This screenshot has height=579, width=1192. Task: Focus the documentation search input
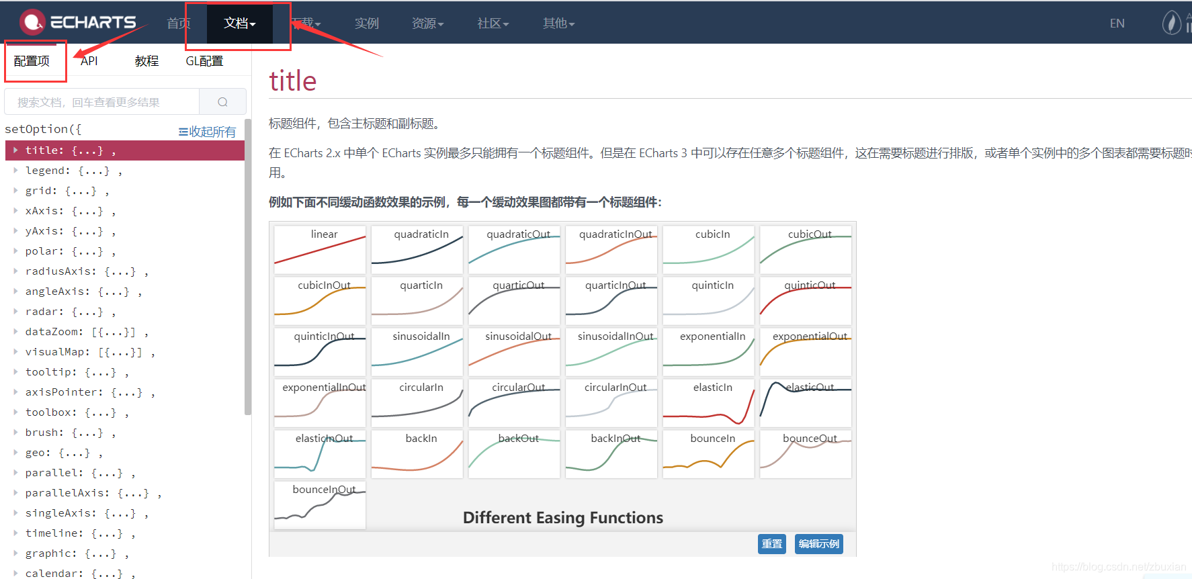tap(102, 102)
